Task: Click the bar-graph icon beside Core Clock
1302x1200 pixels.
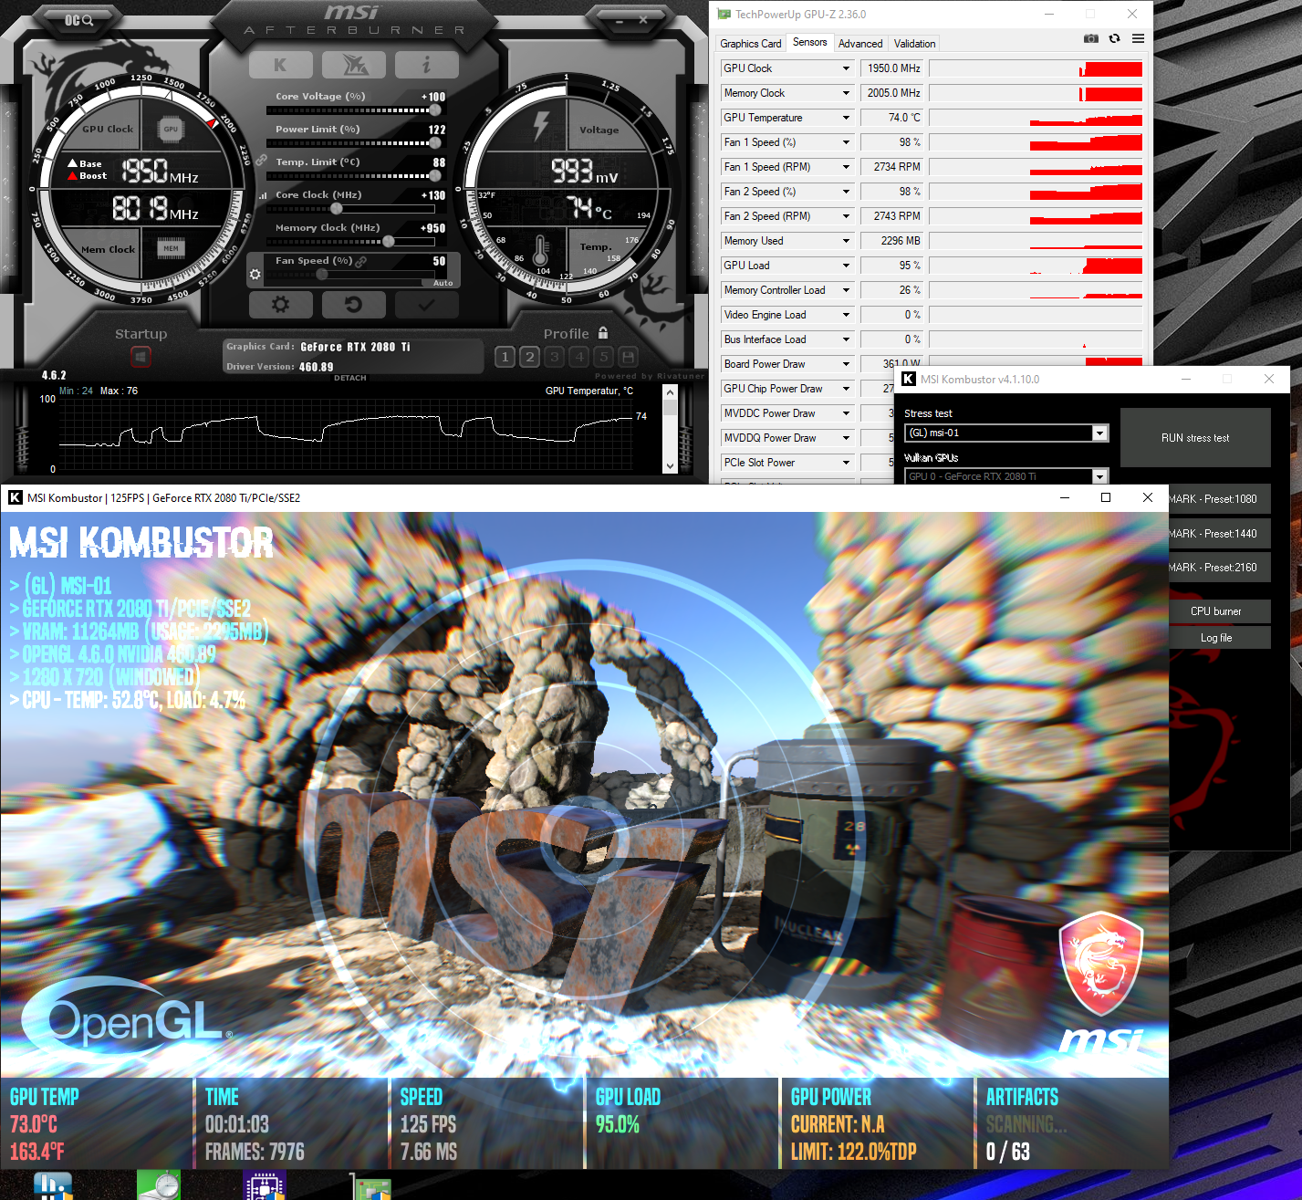Action: pyautogui.click(x=264, y=195)
